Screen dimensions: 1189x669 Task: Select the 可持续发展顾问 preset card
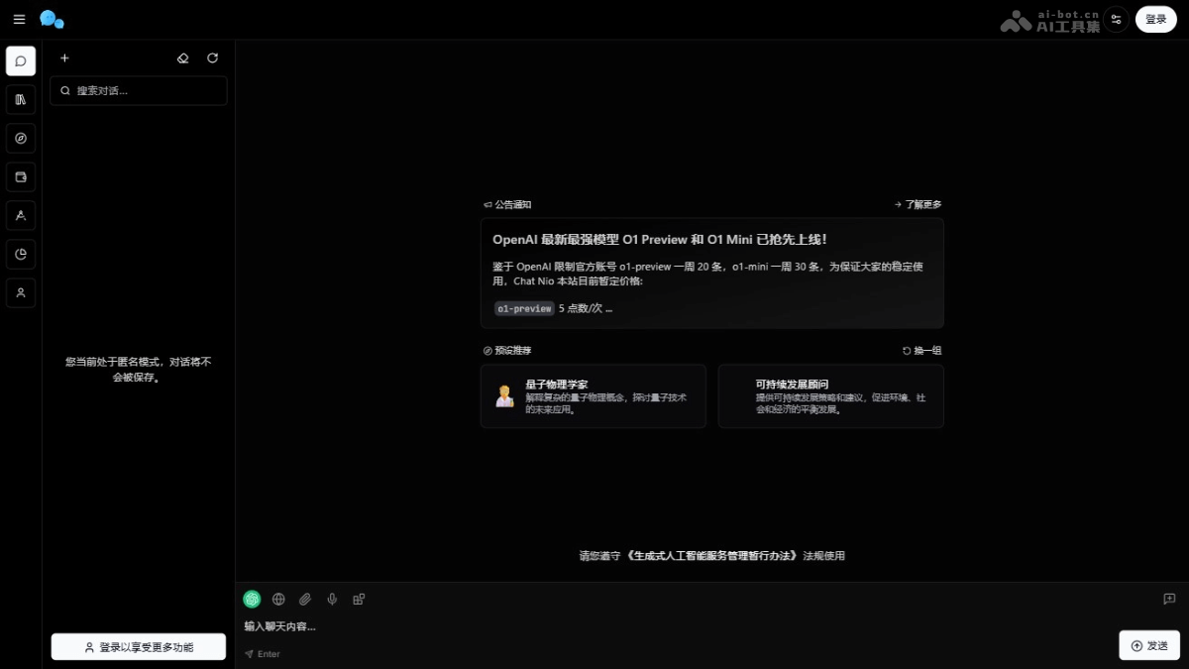(x=830, y=395)
